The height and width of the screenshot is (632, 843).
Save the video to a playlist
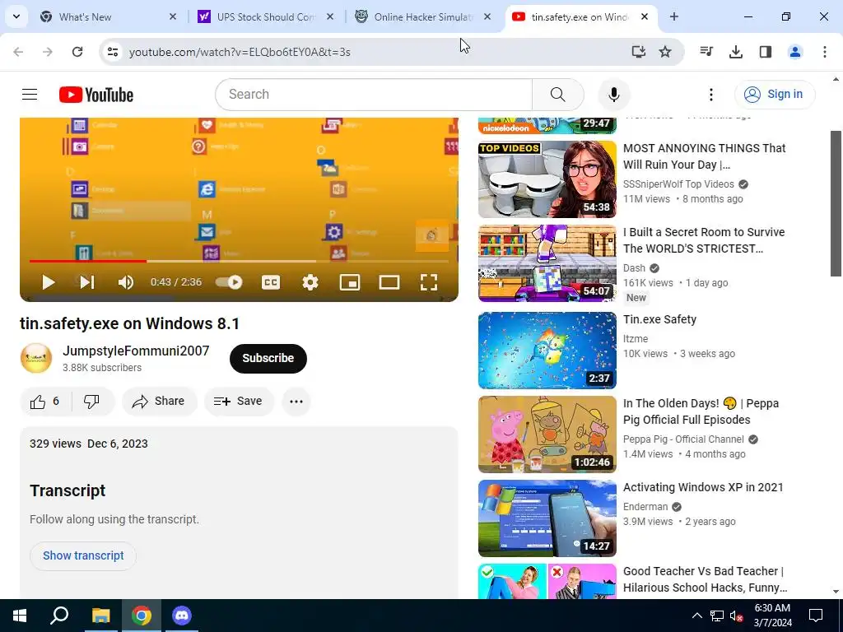pos(239,402)
